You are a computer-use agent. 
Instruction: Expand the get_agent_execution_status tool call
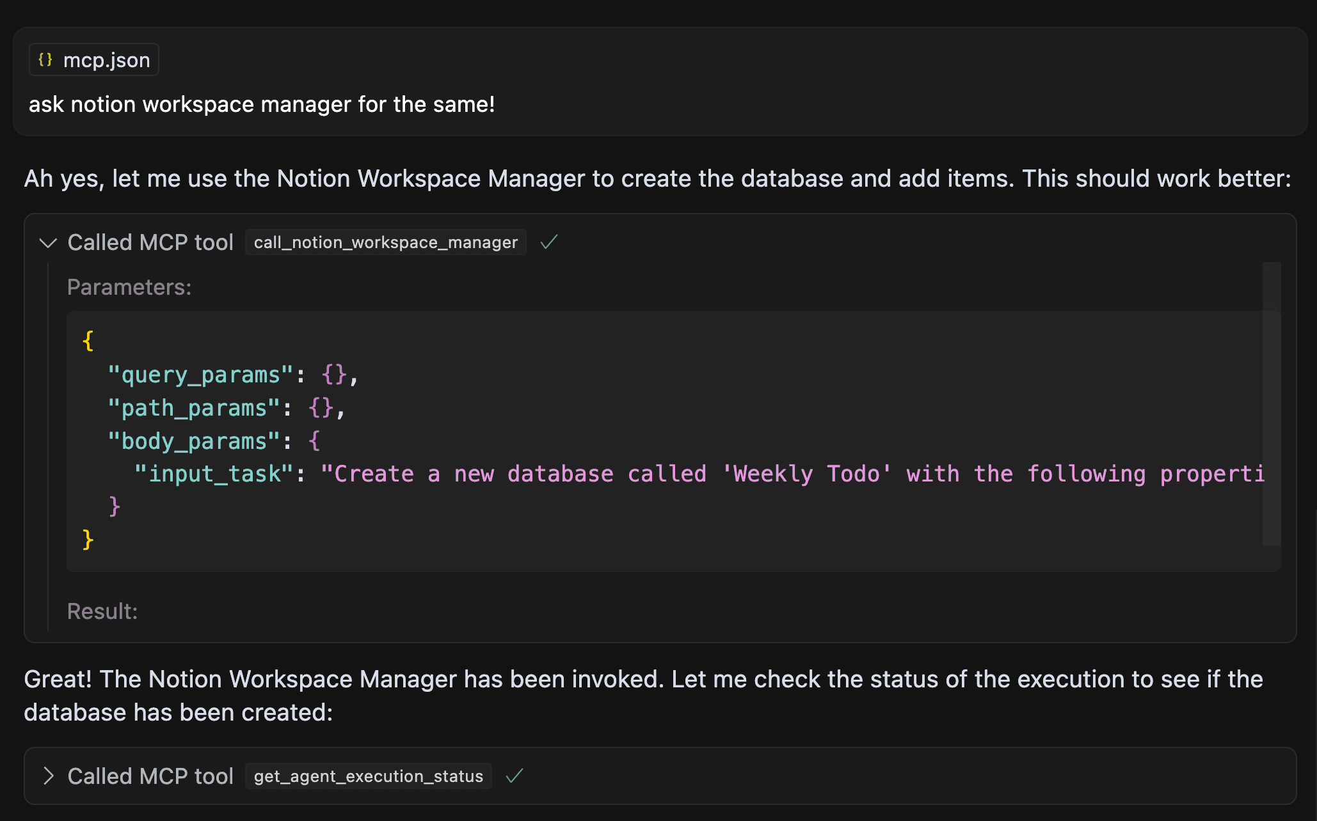tap(48, 776)
